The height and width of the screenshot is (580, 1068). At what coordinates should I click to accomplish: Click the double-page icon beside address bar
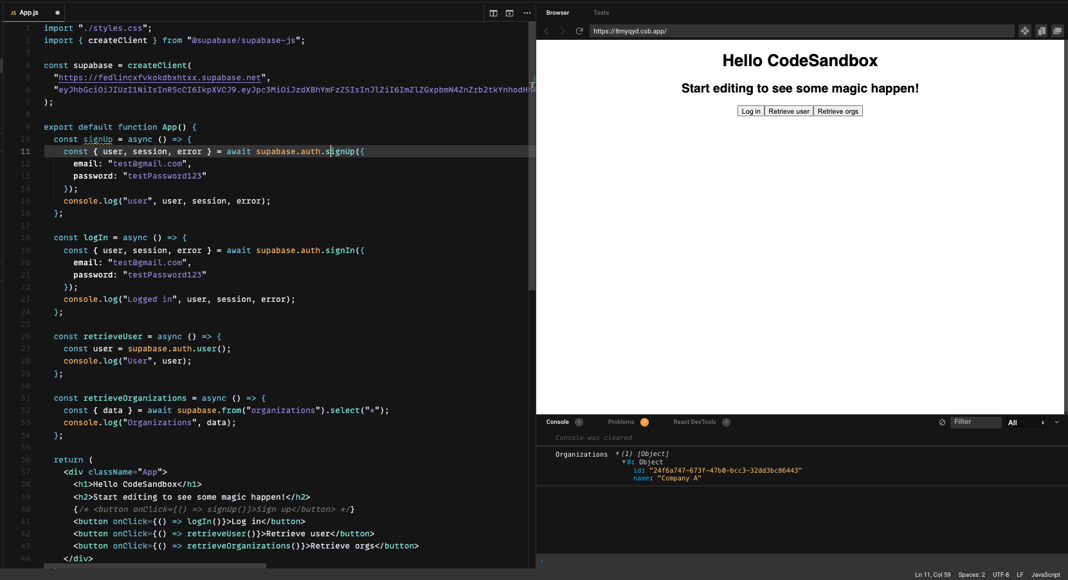point(1041,31)
